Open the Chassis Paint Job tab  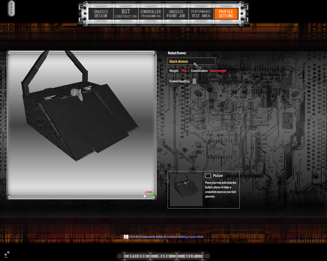pyautogui.click(x=176, y=14)
